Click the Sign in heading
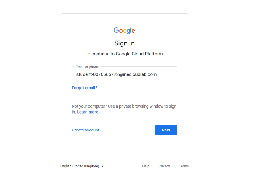The width and height of the screenshot is (256, 178). click(x=124, y=43)
